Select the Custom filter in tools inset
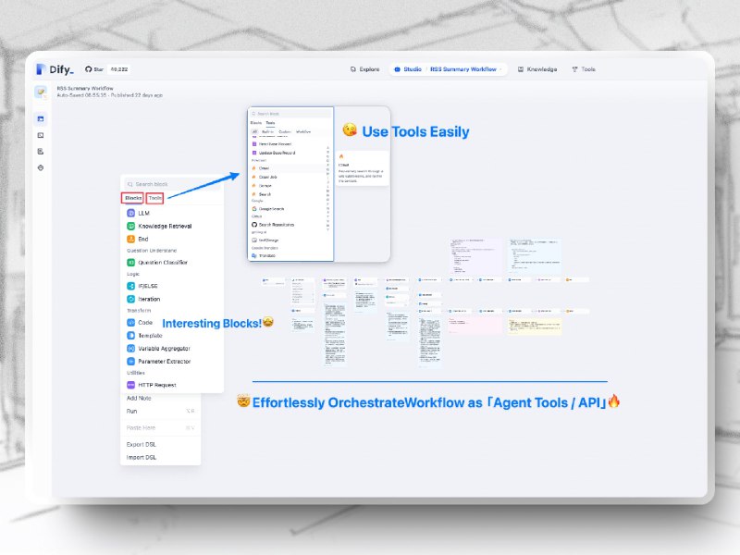Viewport: 740px width, 555px height. coord(285,132)
